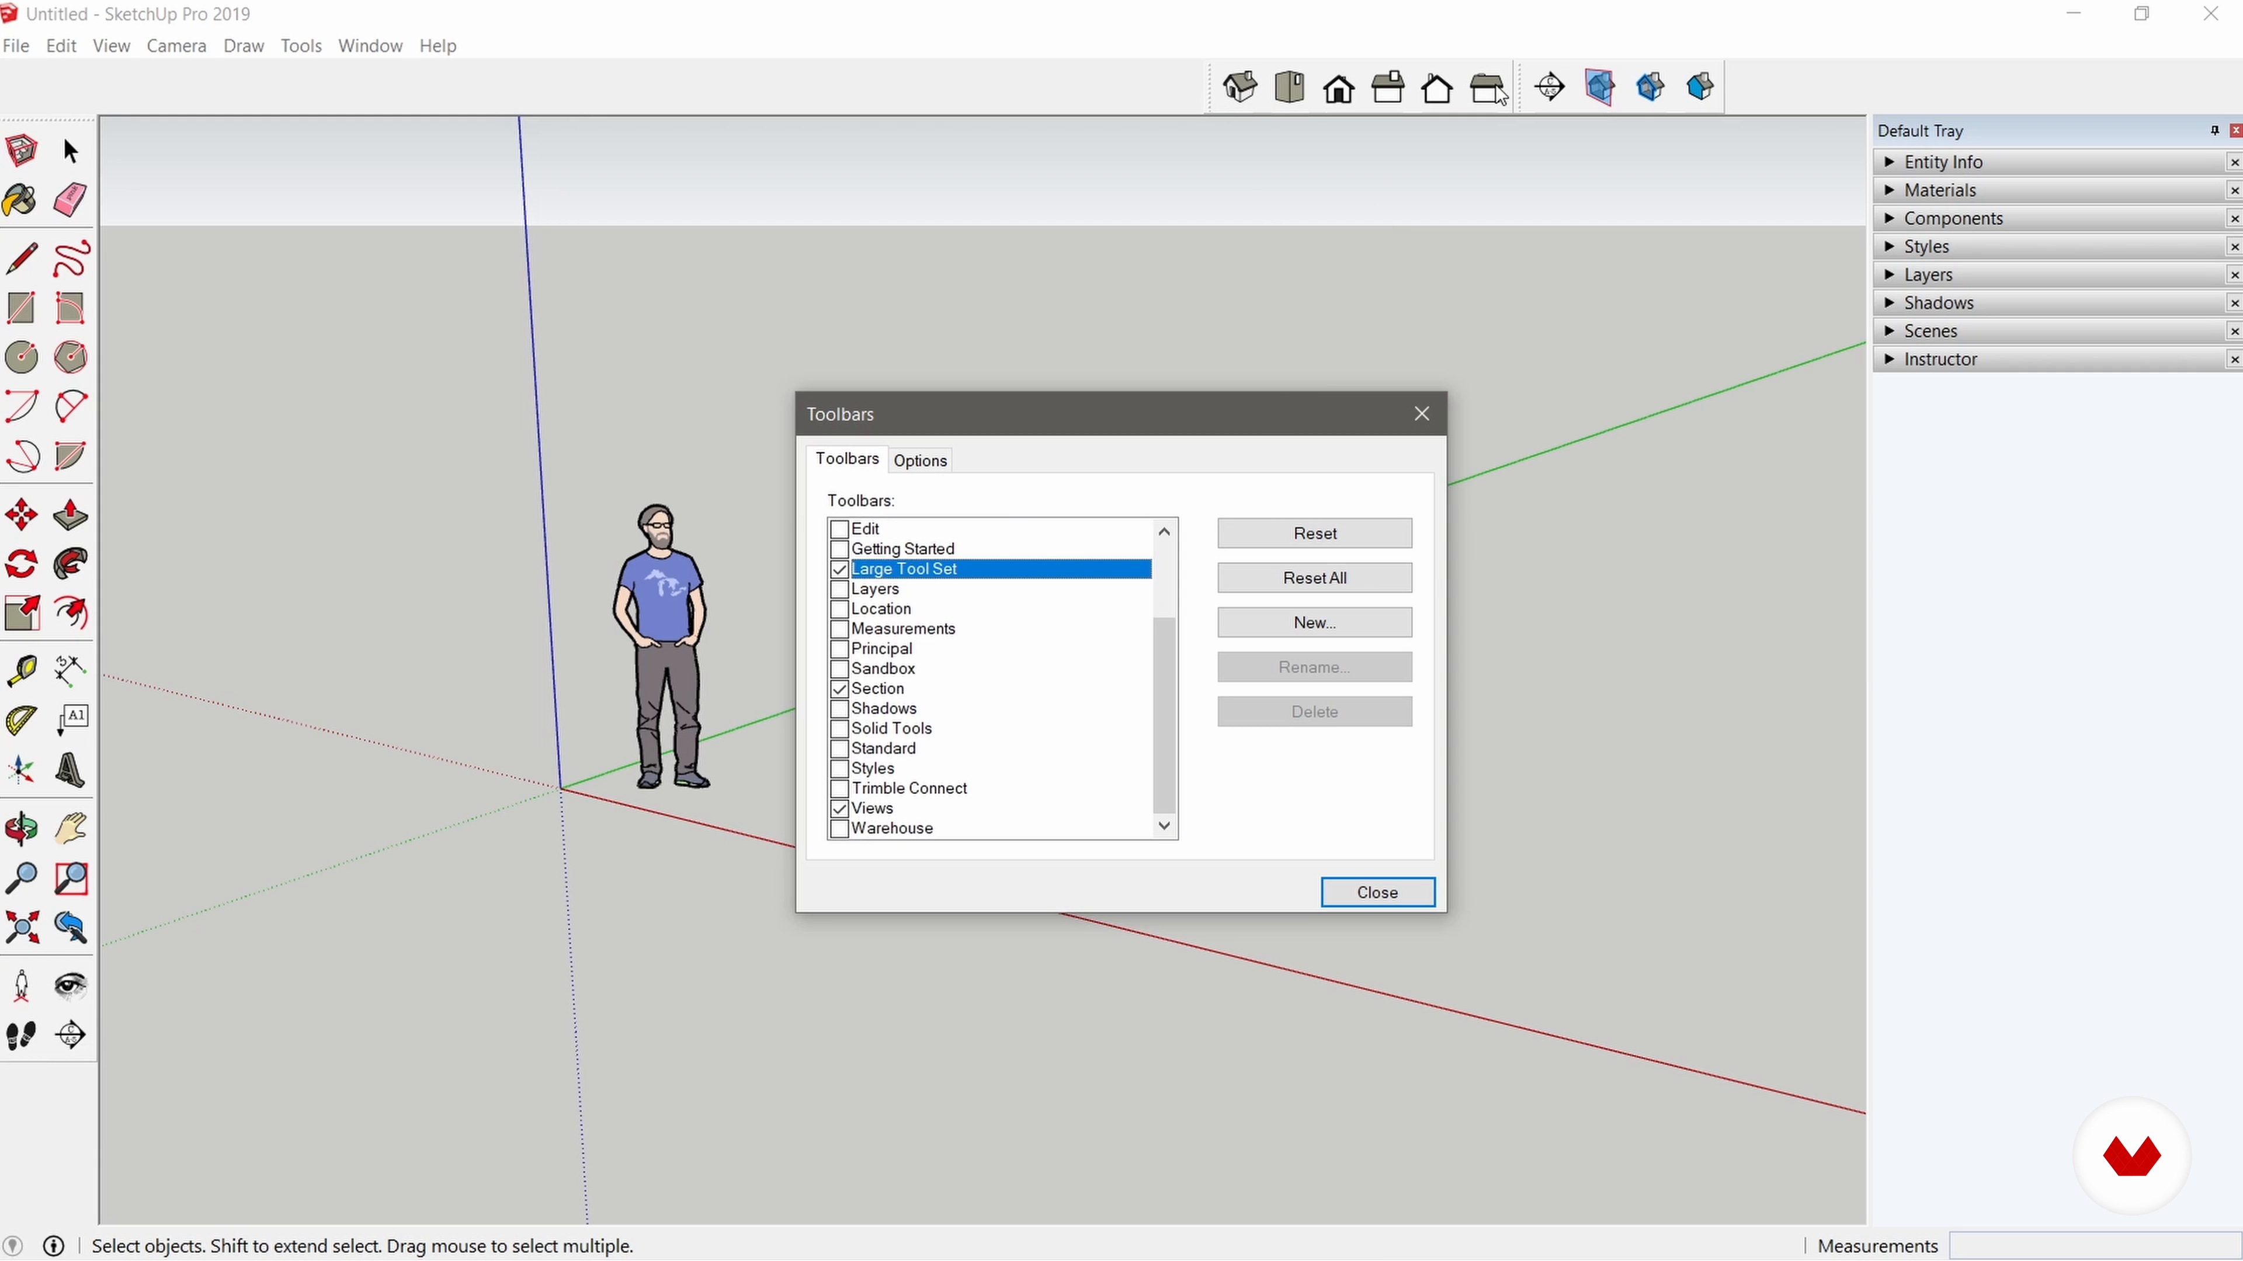Screen dimensions: 2243x1261
Task: Pick the Select arrow tool
Action: coord(71,151)
